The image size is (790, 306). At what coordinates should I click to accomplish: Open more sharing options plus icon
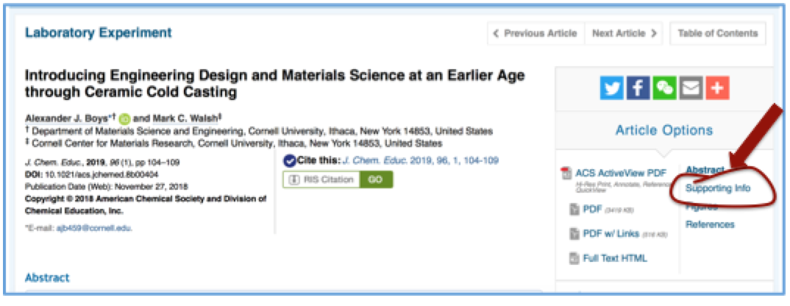tap(717, 89)
